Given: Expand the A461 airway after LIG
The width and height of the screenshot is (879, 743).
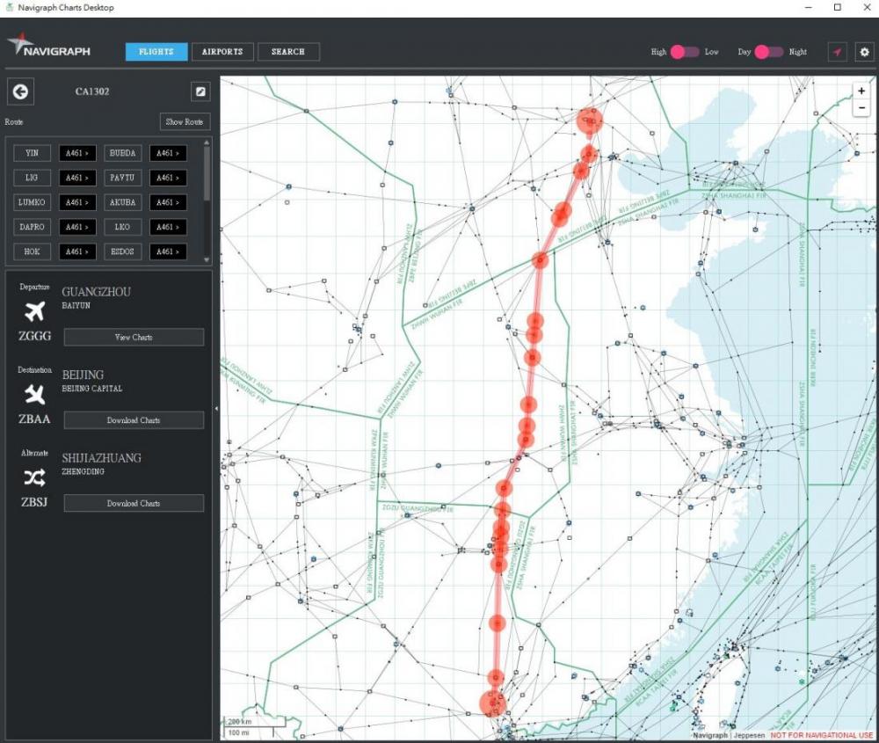Looking at the screenshot, I should pyautogui.click(x=77, y=178).
